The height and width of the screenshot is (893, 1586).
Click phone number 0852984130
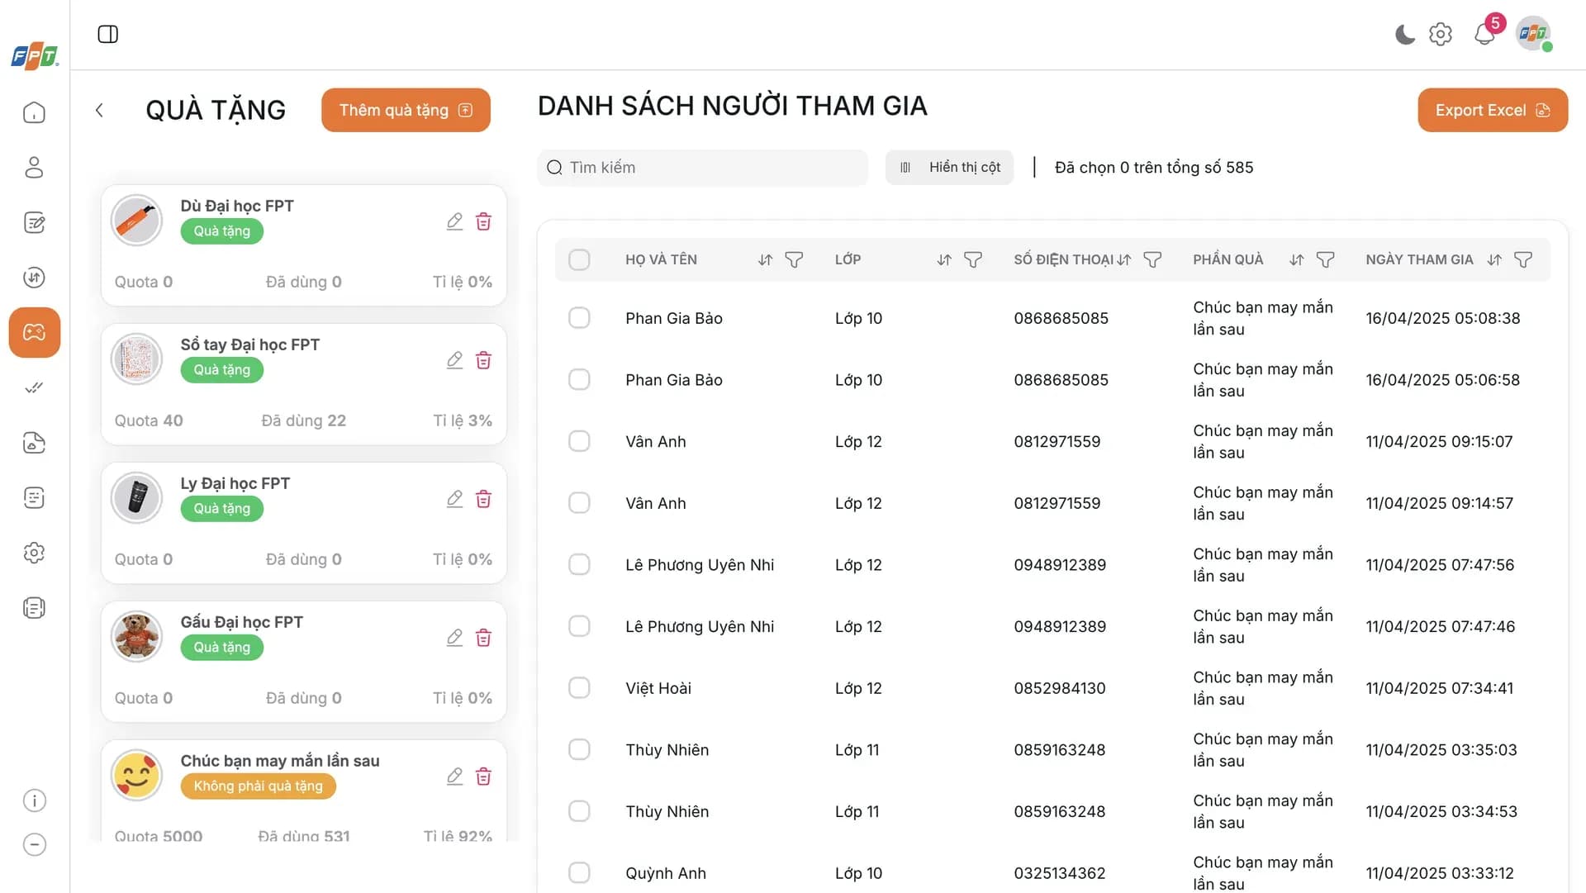pos(1059,688)
